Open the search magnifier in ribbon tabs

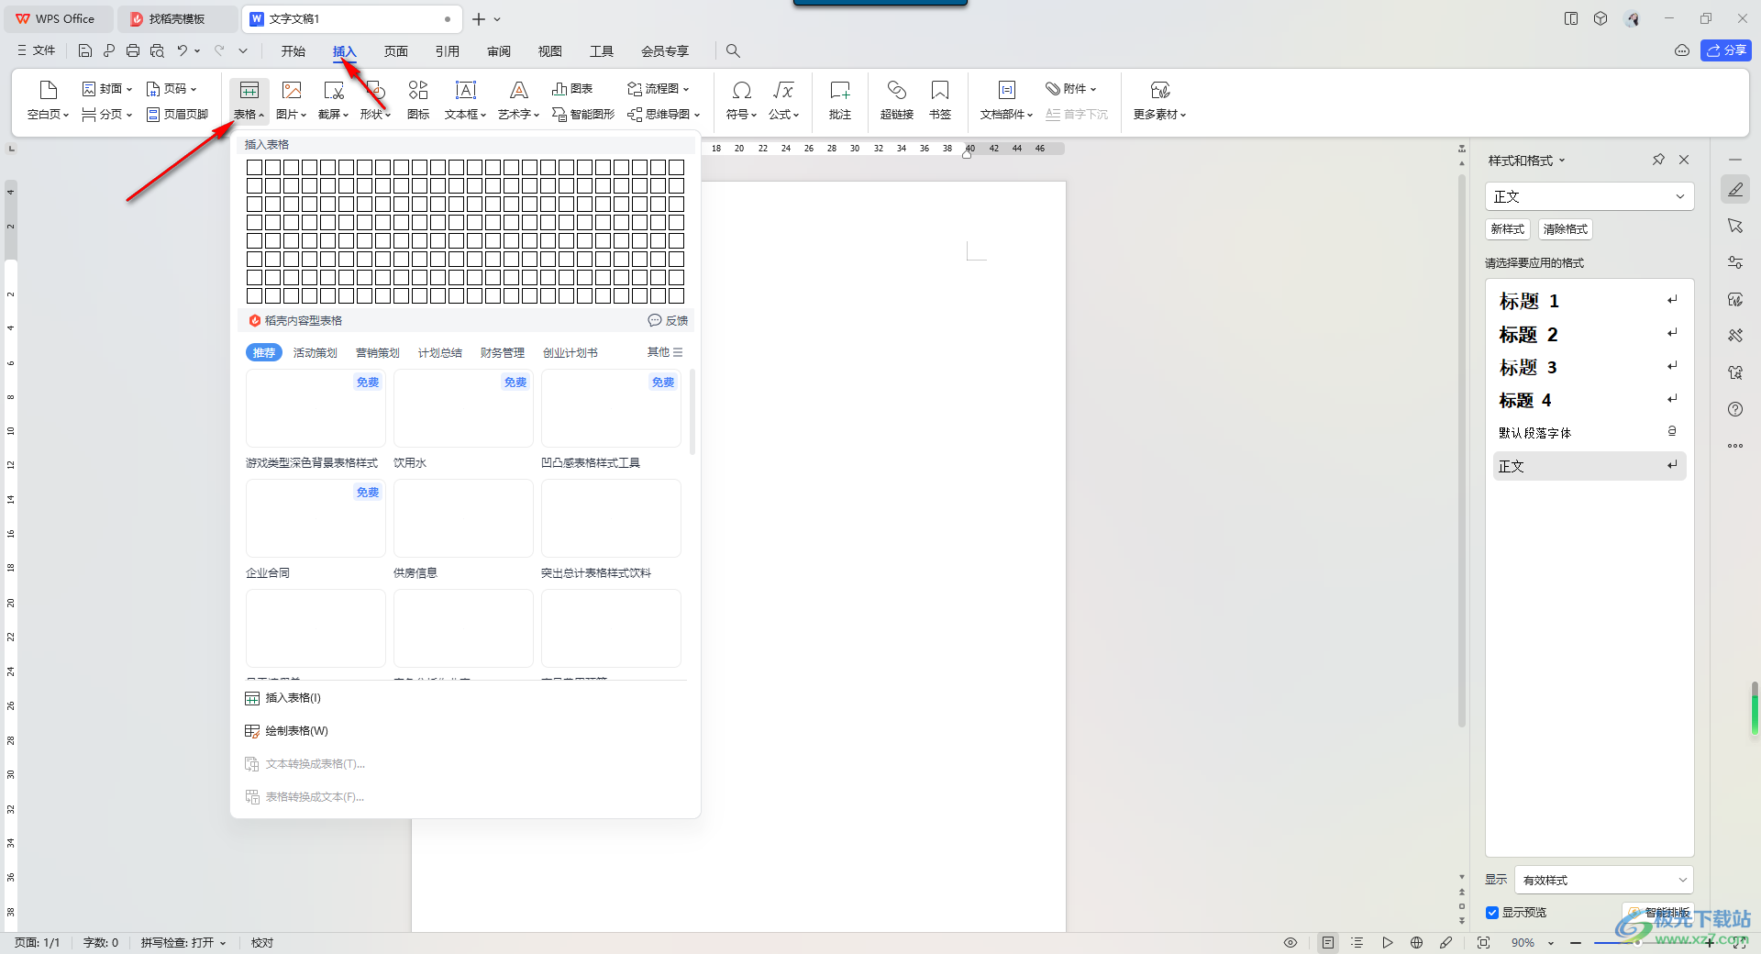[733, 50]
